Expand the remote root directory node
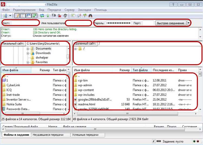The height and width of the screenshot is (145, 203). tap(76, 49)
